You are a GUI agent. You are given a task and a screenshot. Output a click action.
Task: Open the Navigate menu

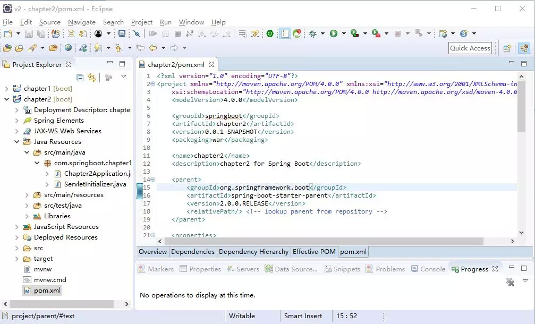82,22
